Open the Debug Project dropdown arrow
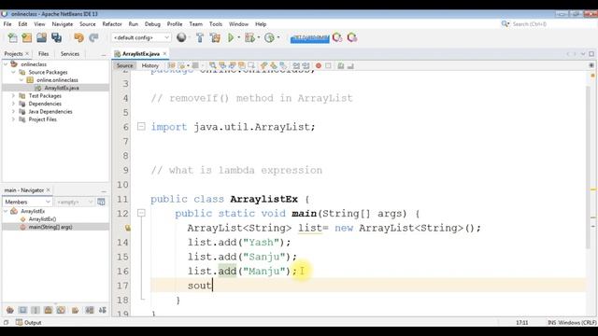Image resolution: width=598 pixels, height=336 pixels. [258, 37]
